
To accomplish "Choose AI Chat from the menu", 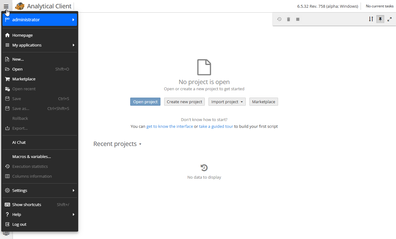I will coord(19,142).
